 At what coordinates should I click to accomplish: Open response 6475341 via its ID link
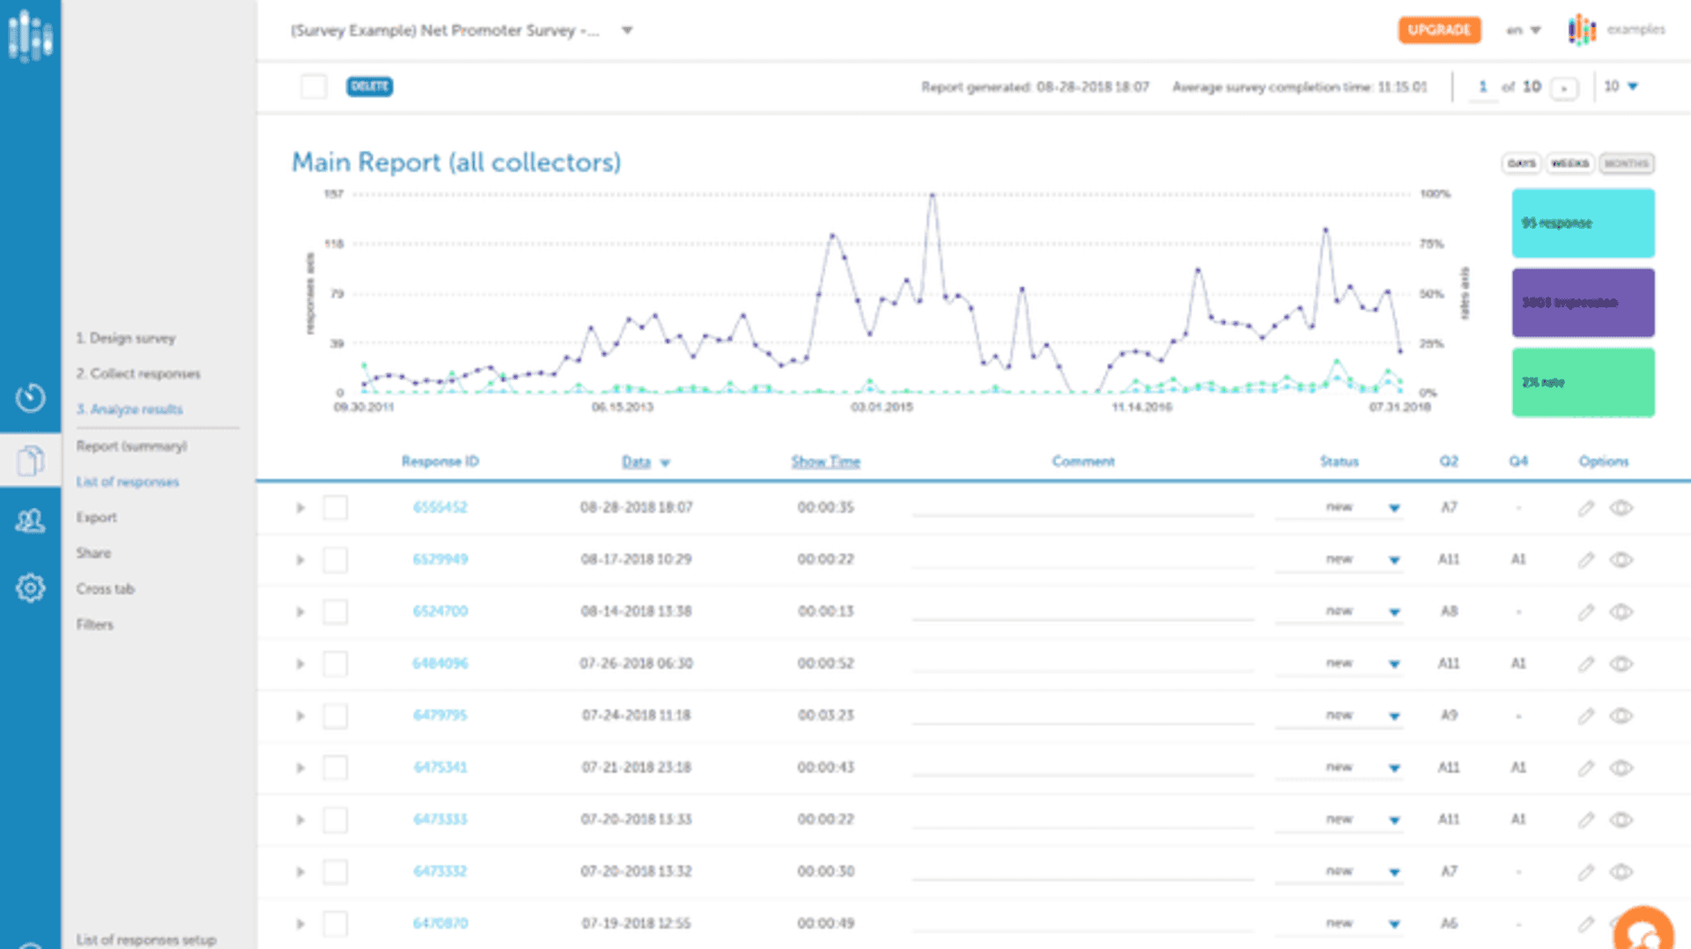pyautogui.click(x=439, y=767)
